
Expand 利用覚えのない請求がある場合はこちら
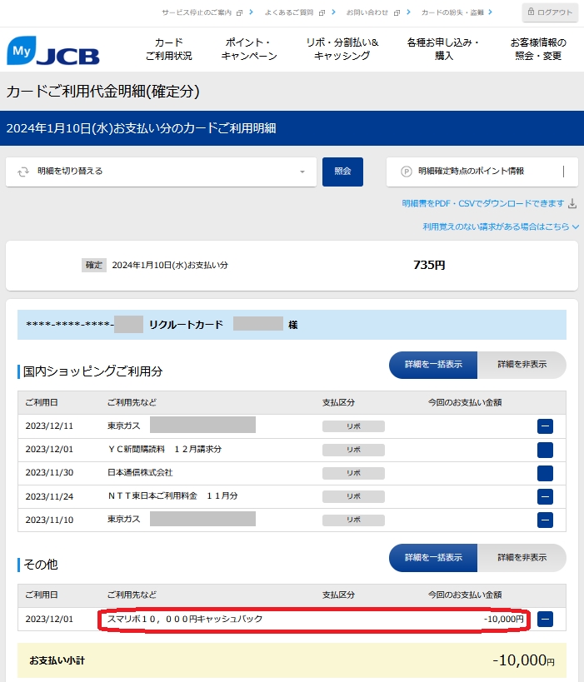coord(501,227)
